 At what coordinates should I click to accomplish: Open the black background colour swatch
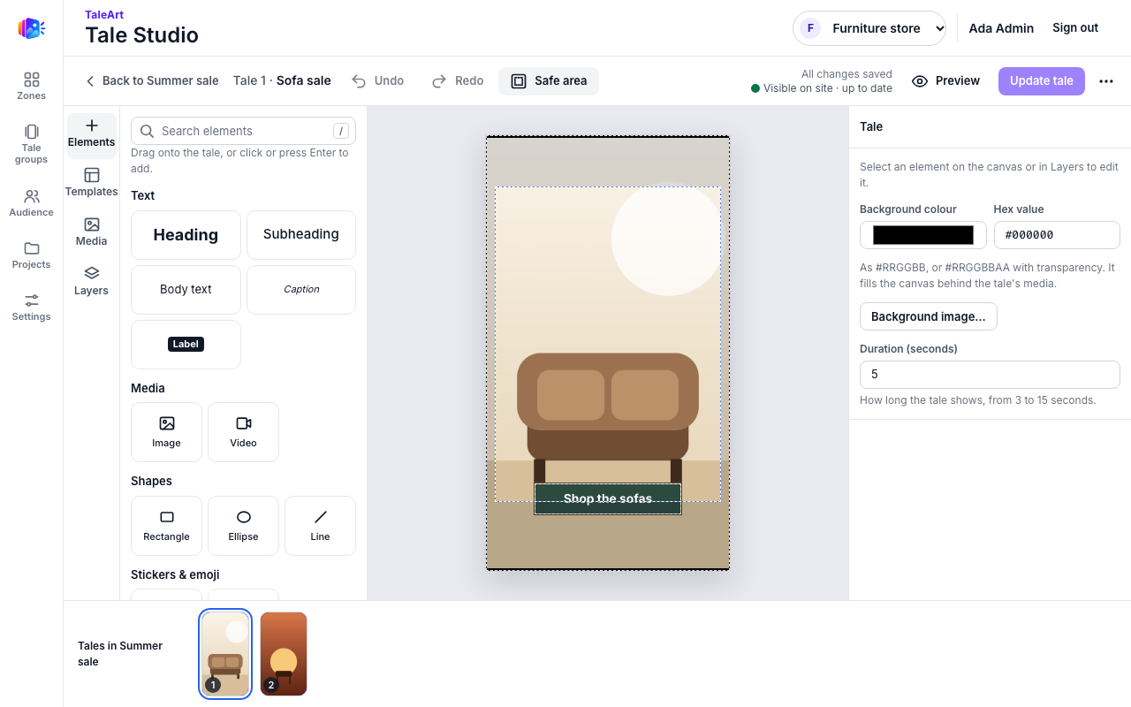(x=923, y=235)
